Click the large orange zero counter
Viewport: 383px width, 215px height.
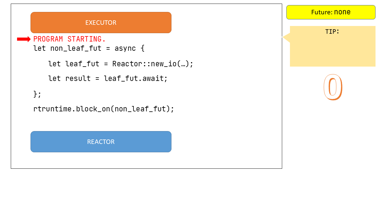(x=333, y=87)
